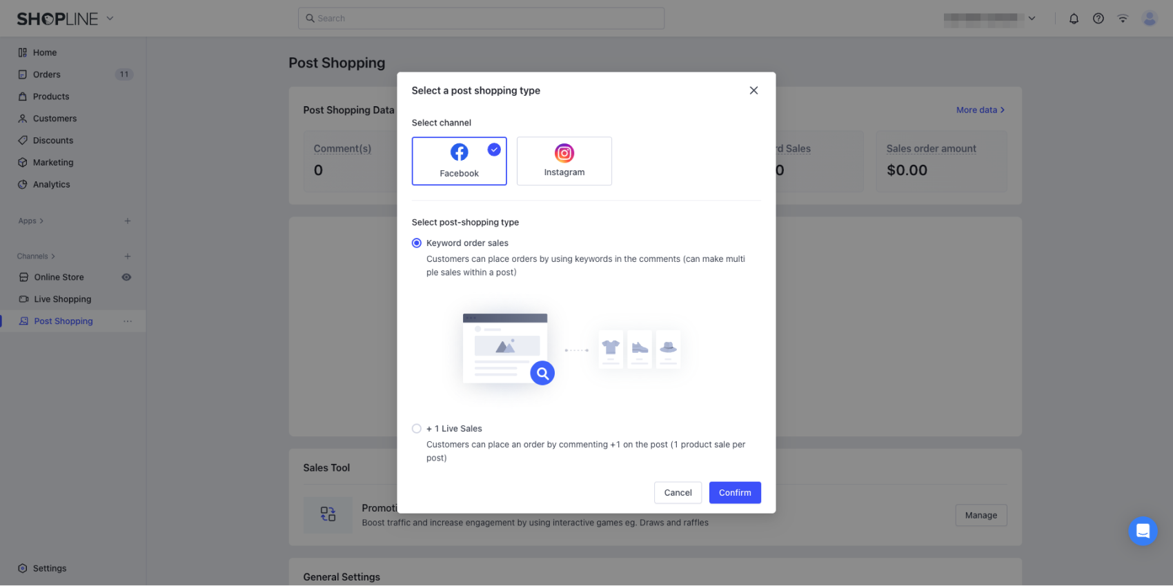The height and width of the screenshot is (586, 1173).
Task: Open the user profile avatar
Action: (1150, 19)
